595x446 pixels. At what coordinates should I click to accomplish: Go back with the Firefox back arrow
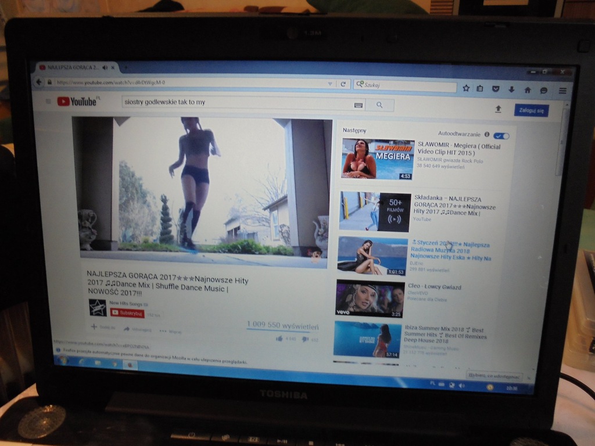click(39, 81)
